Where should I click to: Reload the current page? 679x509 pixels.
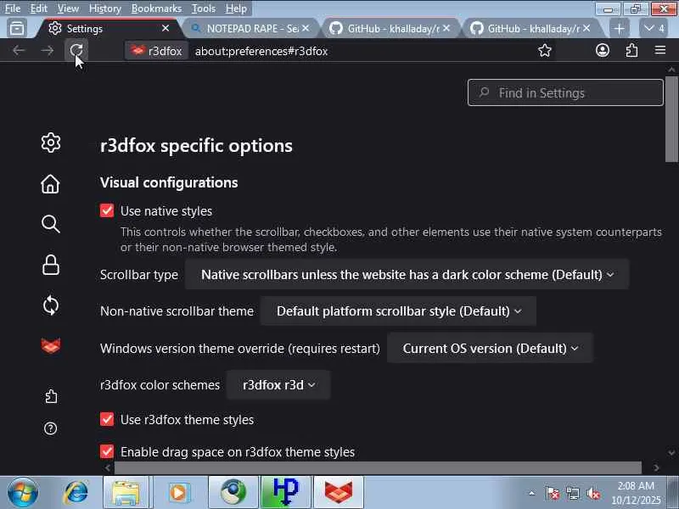pos(76,50)
